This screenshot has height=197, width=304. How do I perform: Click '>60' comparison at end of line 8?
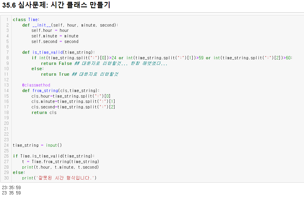(x=287, y=58)
